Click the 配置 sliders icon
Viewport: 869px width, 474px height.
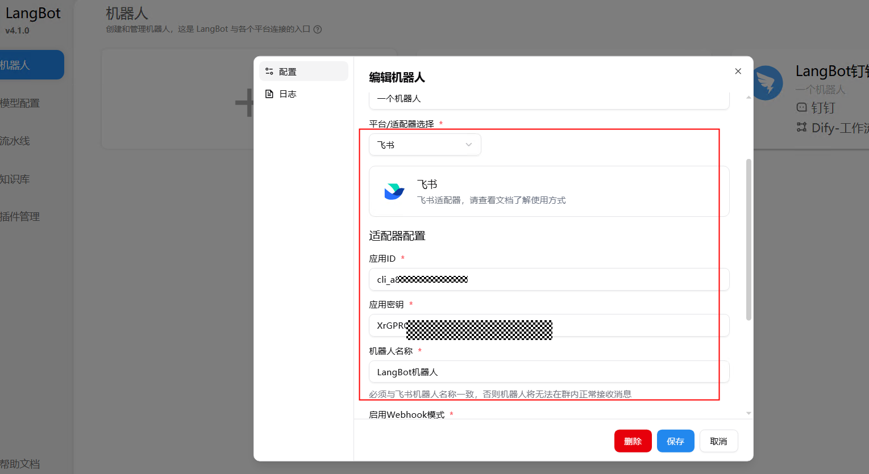269,72
